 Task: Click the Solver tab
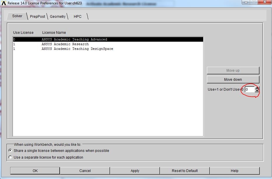(x=17, y=16)
